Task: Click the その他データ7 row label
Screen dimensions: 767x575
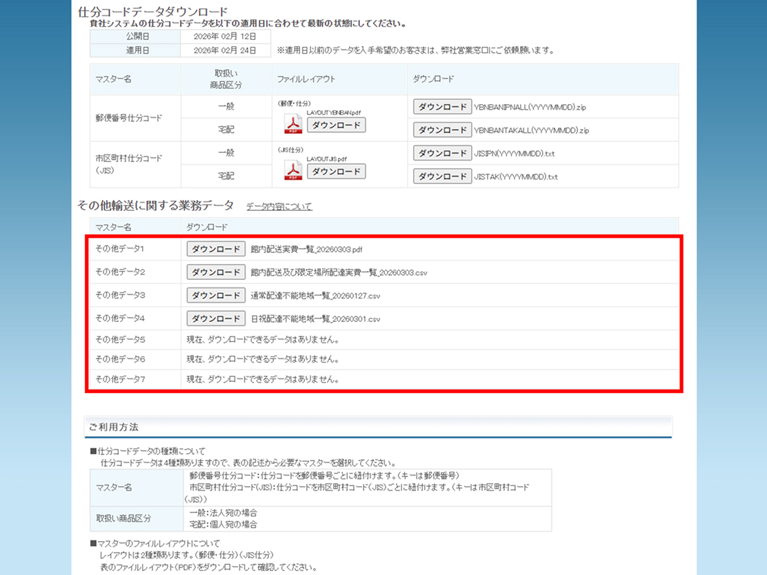Action: (x=120, y=379)
